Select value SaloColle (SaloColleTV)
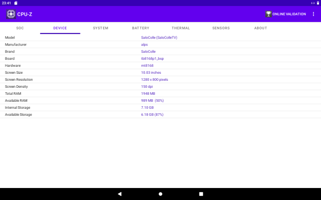This screenshot has width=321, height=200. point(159,37)
